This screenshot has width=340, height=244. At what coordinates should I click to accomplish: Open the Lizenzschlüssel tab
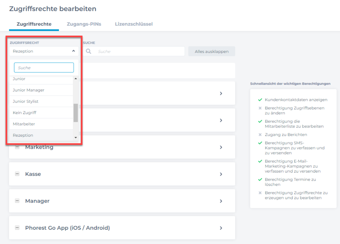tap(134, 24)
